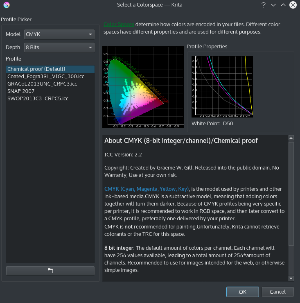The height and width of the screenshot is (303, 300).
Task: Click the White Point: D50 label
Action: (x=212, y=124)
